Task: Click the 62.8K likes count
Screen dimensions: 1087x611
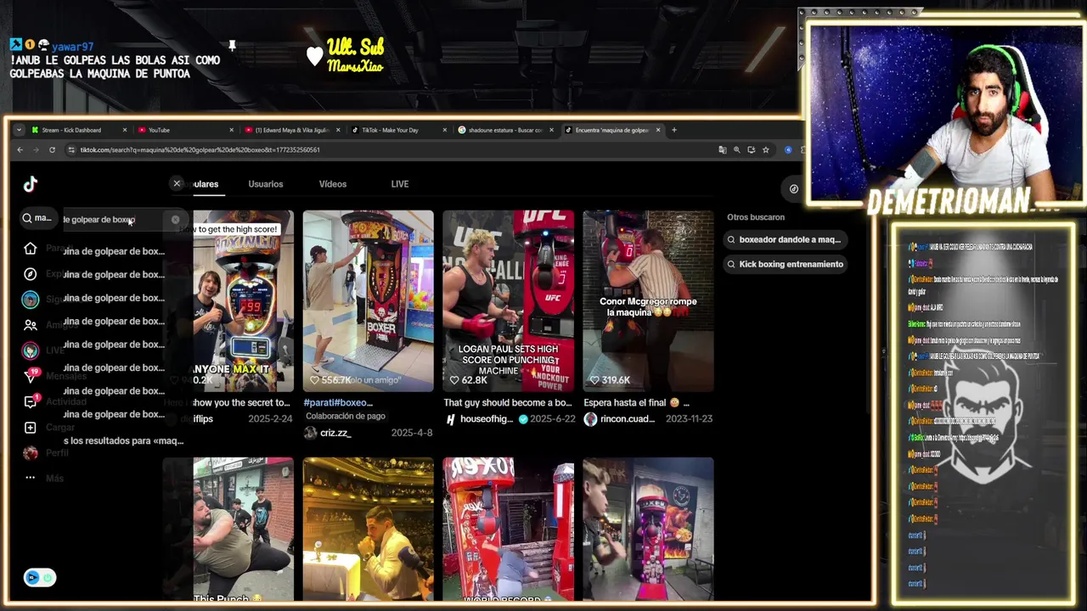Action: pos(474,380)
